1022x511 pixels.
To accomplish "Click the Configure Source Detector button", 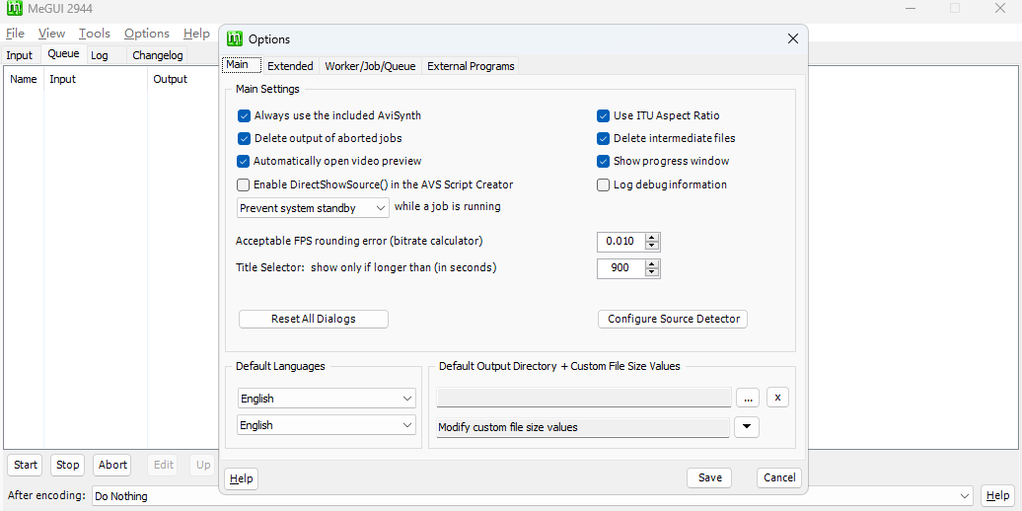I will click(673, 319).
